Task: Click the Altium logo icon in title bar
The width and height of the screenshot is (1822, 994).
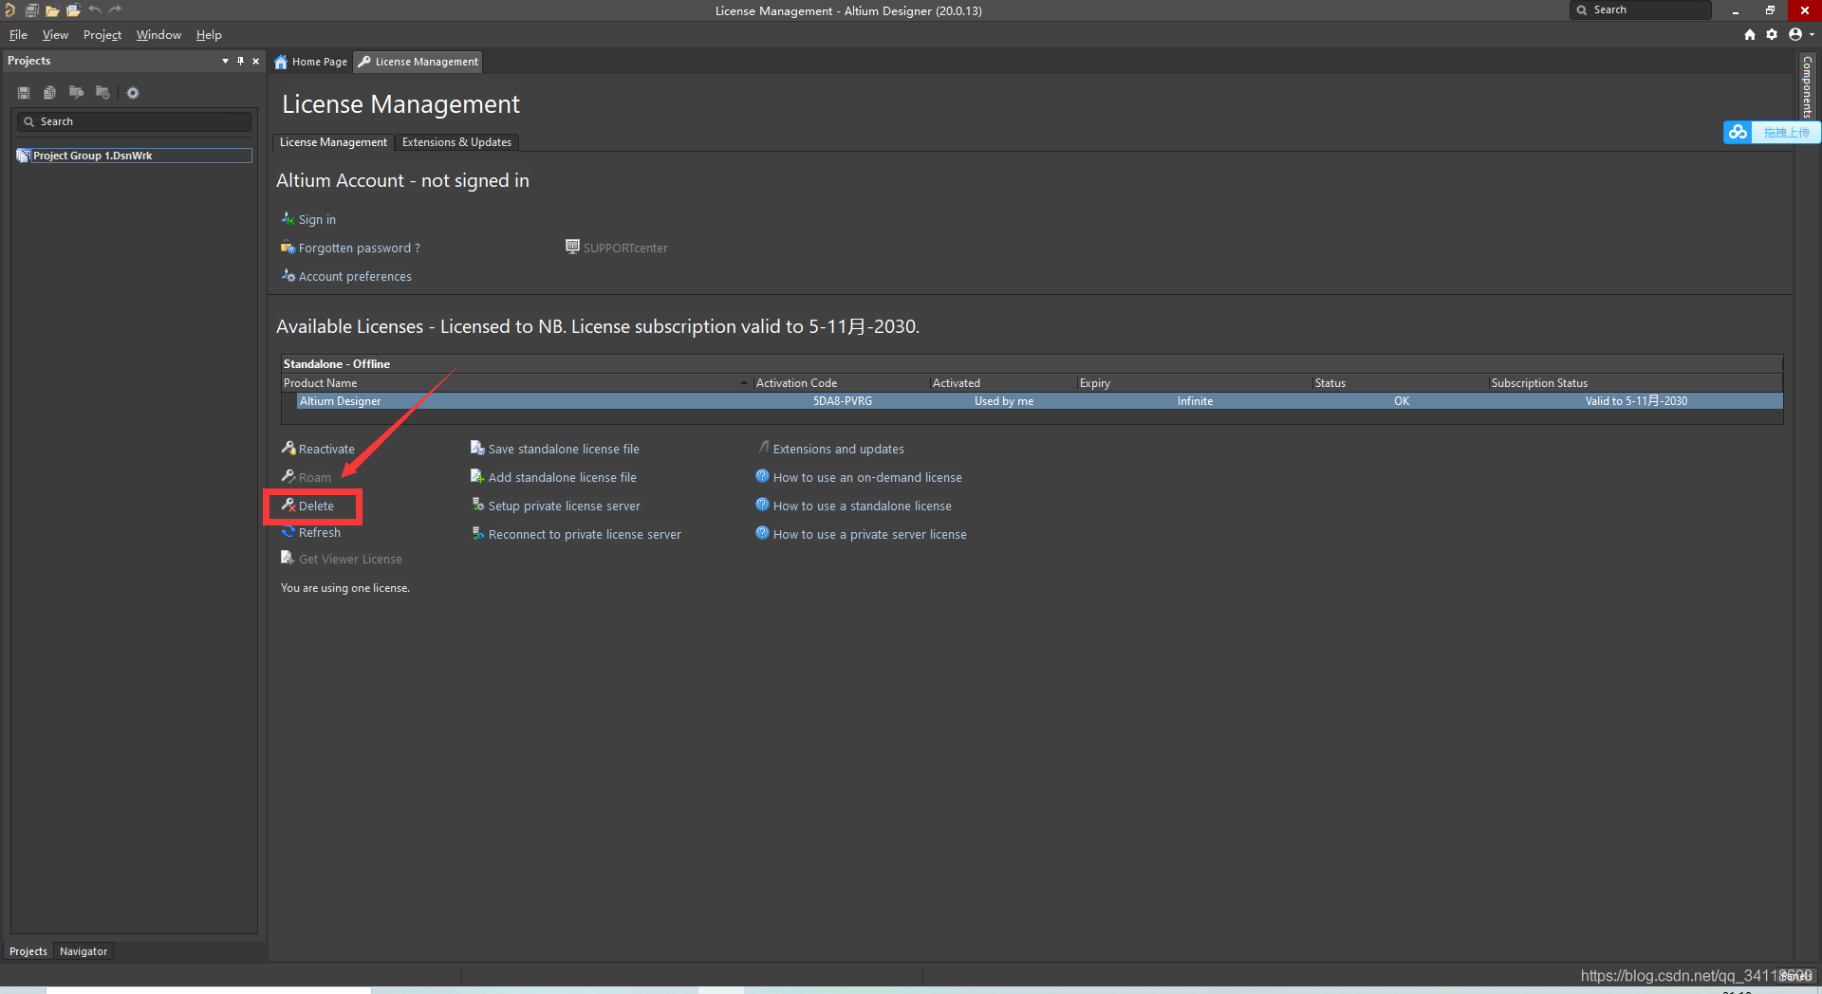Action: pyautogui.click(x=9, y=10)
